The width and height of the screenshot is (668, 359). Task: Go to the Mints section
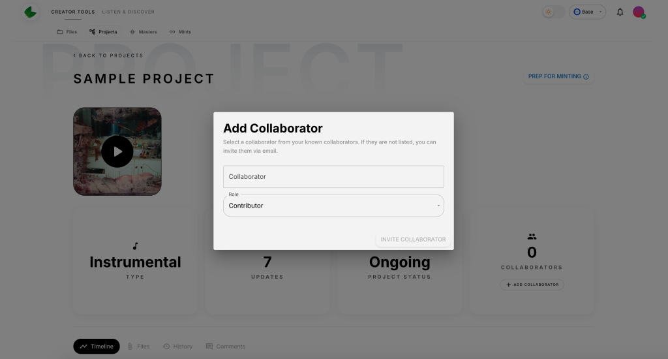pyautogui.click(x=180, y=32)
